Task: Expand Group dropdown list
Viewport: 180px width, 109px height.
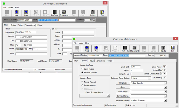Action: click(165, 87)
